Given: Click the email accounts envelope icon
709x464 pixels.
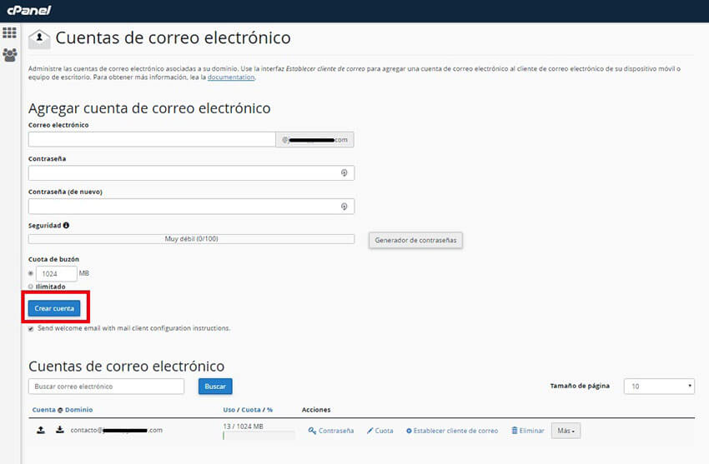Looking at the screenshot, I should 39,39.
